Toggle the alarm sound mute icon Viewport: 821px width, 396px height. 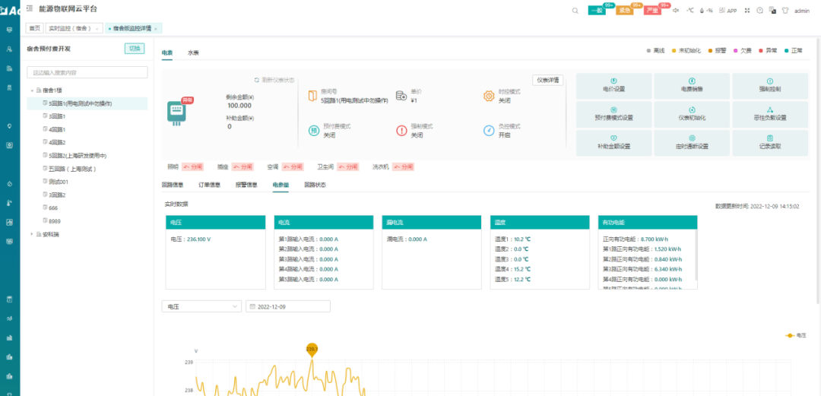[x=676, y=11]
